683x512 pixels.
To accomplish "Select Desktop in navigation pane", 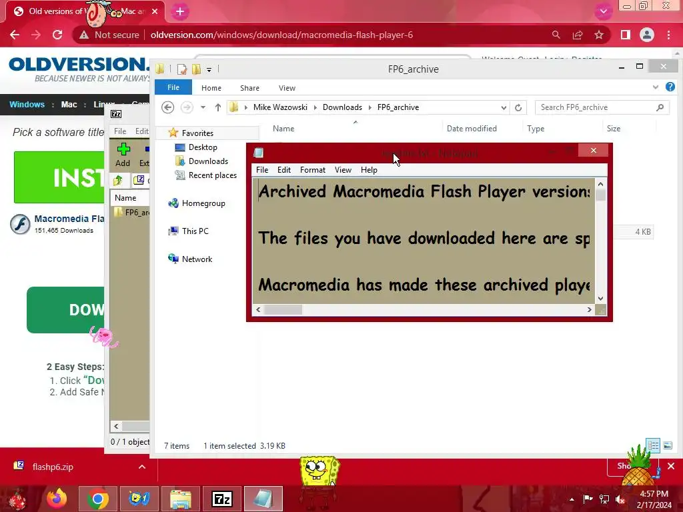I will (203, 147).
